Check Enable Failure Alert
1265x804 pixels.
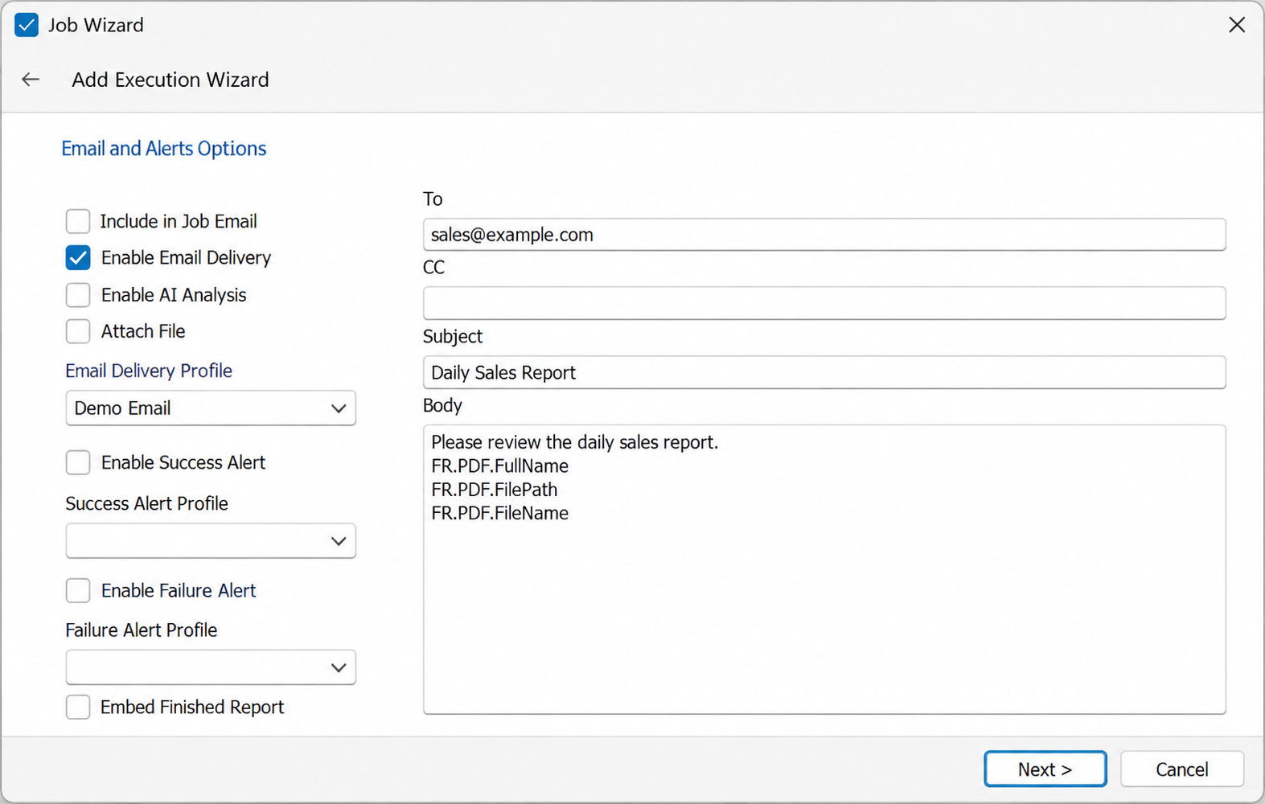[x=78, y=590]
